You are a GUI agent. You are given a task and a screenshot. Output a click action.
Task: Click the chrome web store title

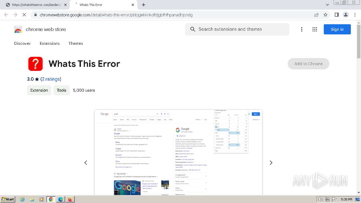pos(46,29)
